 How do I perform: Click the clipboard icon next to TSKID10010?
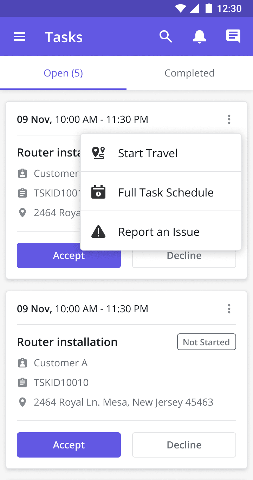[22, 382]
